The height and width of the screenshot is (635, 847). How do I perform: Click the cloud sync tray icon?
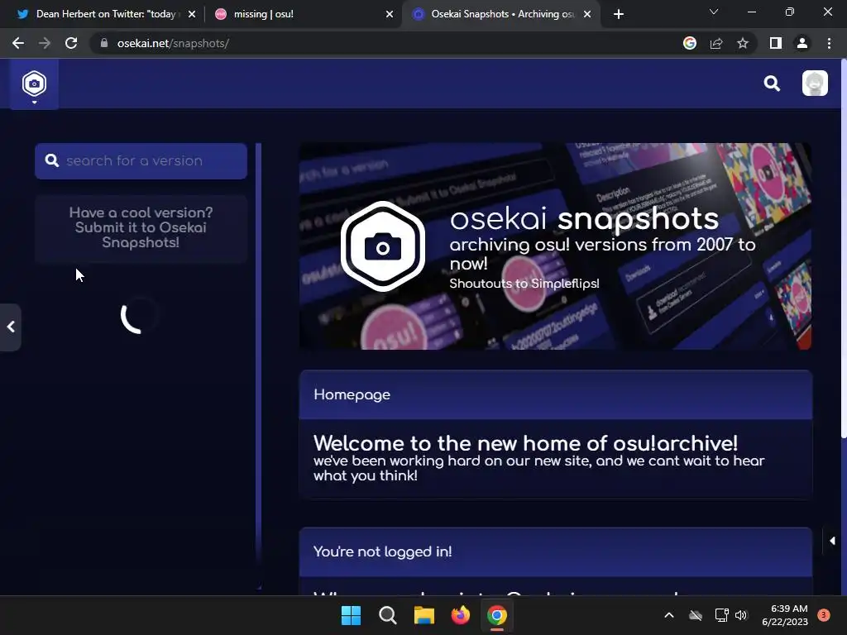[x=696, y=615]
